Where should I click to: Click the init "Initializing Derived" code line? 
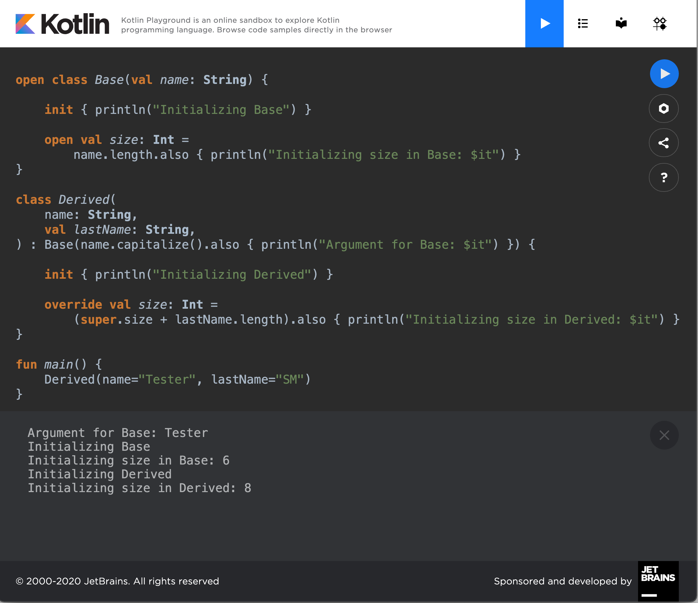pyautogui.click(x=189, y=275)
